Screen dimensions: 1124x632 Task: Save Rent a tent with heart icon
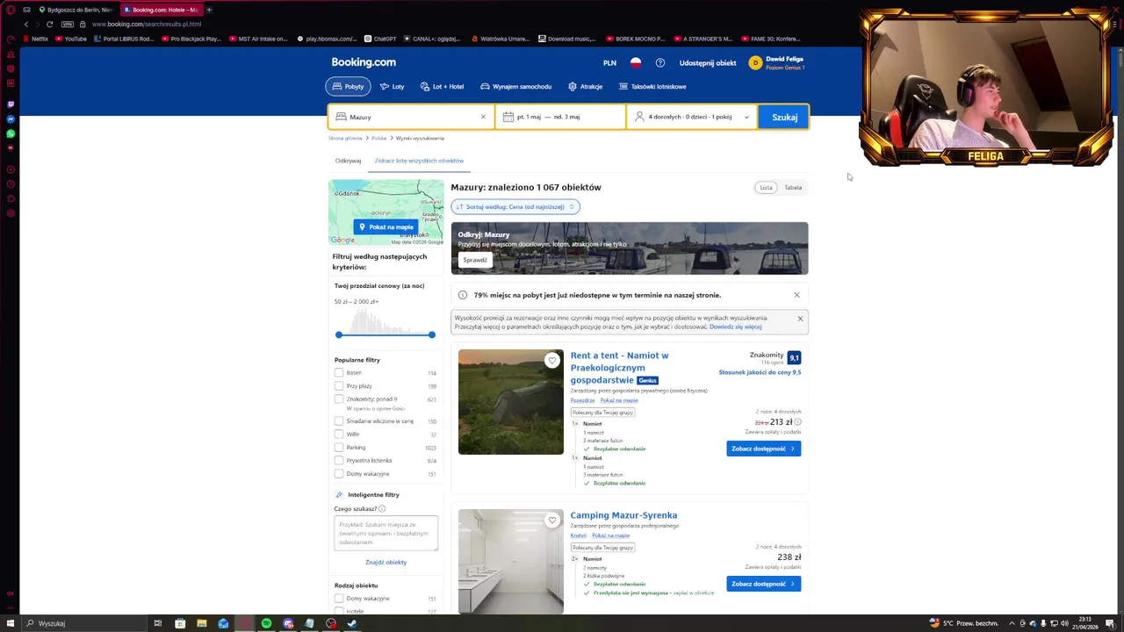[x=552, y=360]
